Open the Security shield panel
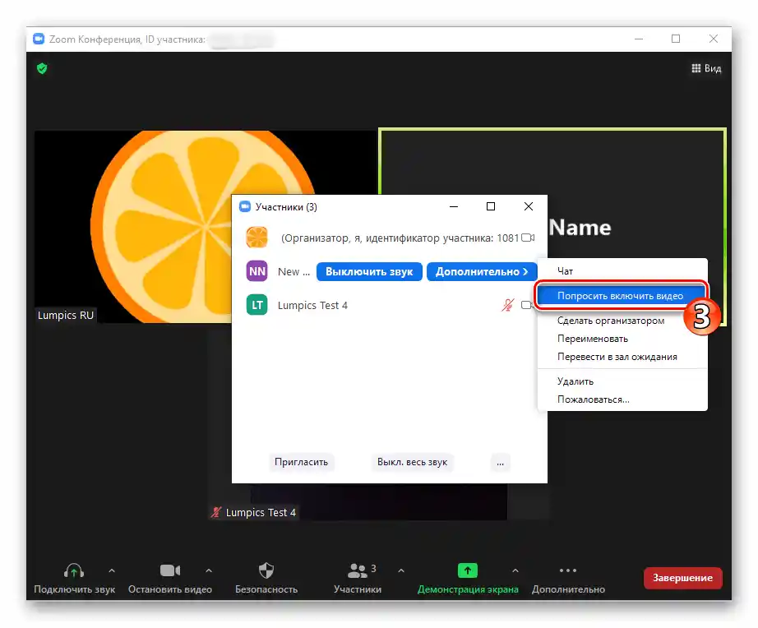The width and height of the screenshot is (758, 628). pos(266,570)
